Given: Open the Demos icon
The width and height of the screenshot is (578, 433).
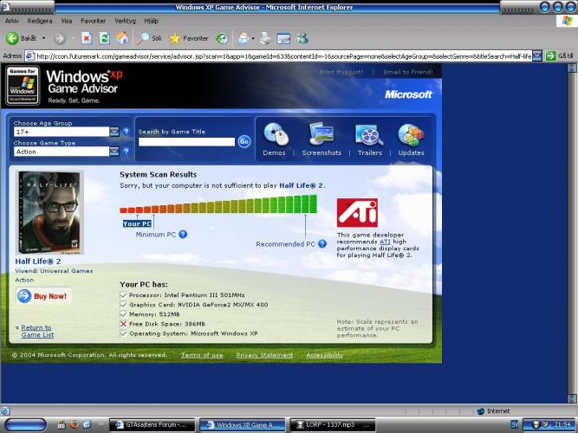Looking at the screenshot, I should point(276,135).
